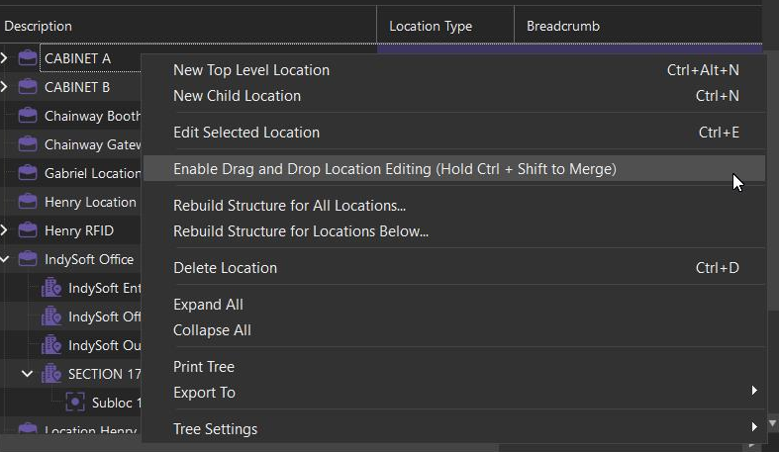Click the Gabriel Location icon
Viewport: 779px width, 452px height.
[28, 173]
